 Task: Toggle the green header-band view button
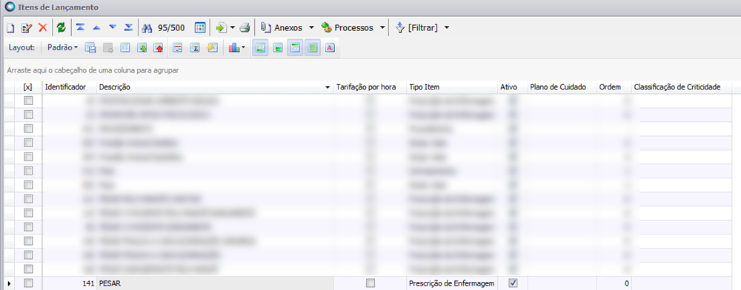[295, 47]
